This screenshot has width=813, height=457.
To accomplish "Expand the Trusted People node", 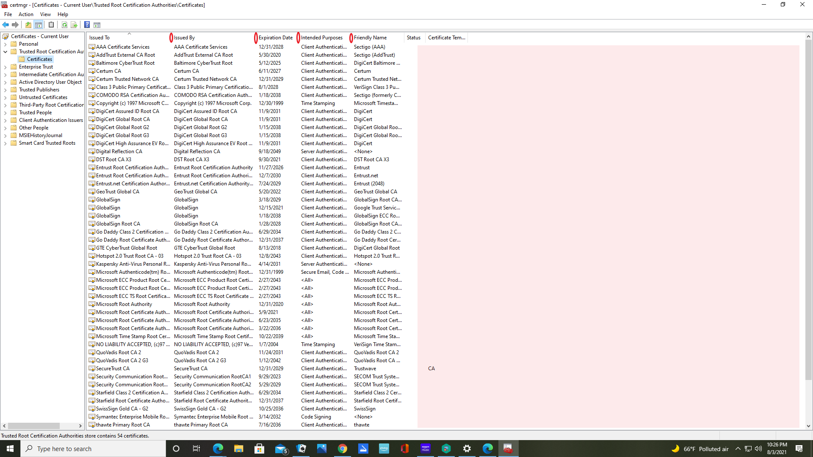I will 5,113.
